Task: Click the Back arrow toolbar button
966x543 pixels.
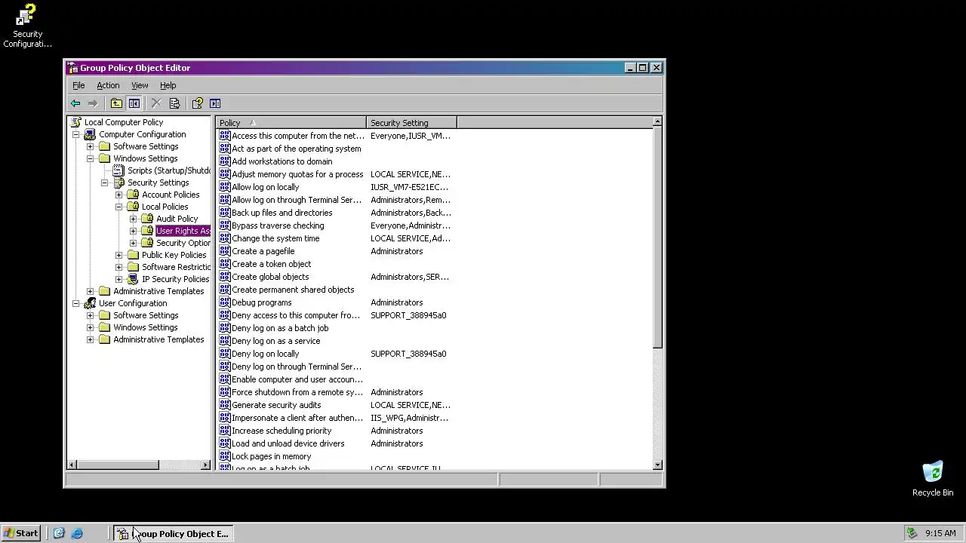Action: (x=75, y=103)
